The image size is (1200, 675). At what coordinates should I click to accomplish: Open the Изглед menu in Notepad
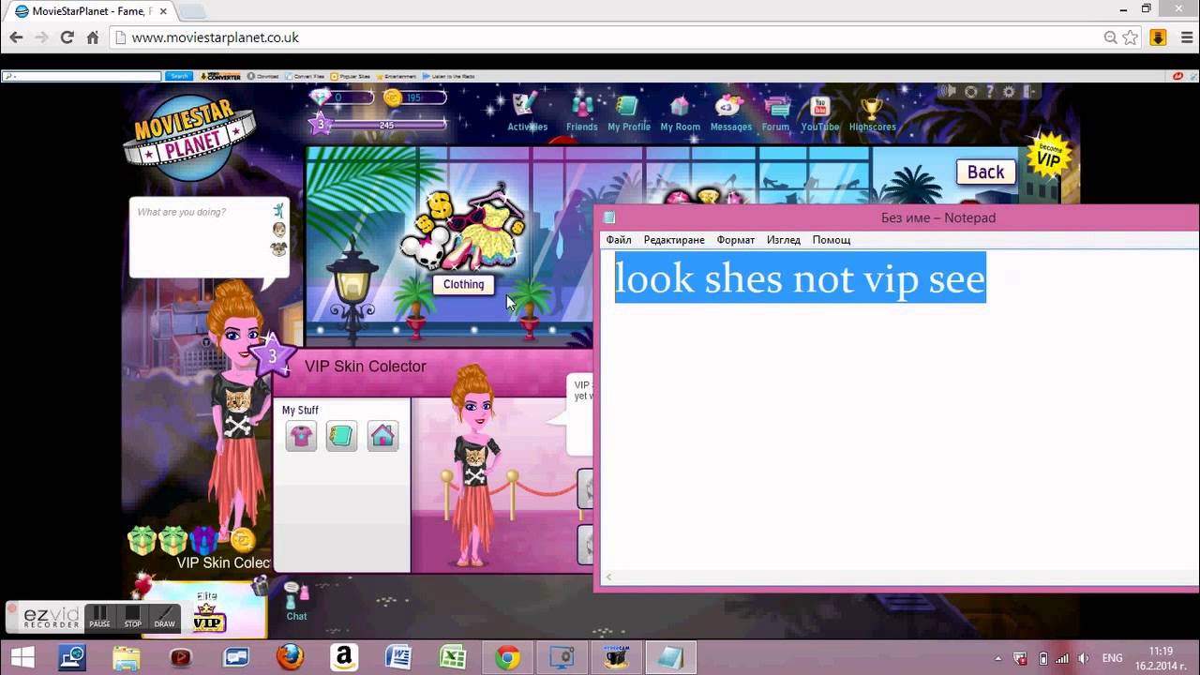point(784,240)
